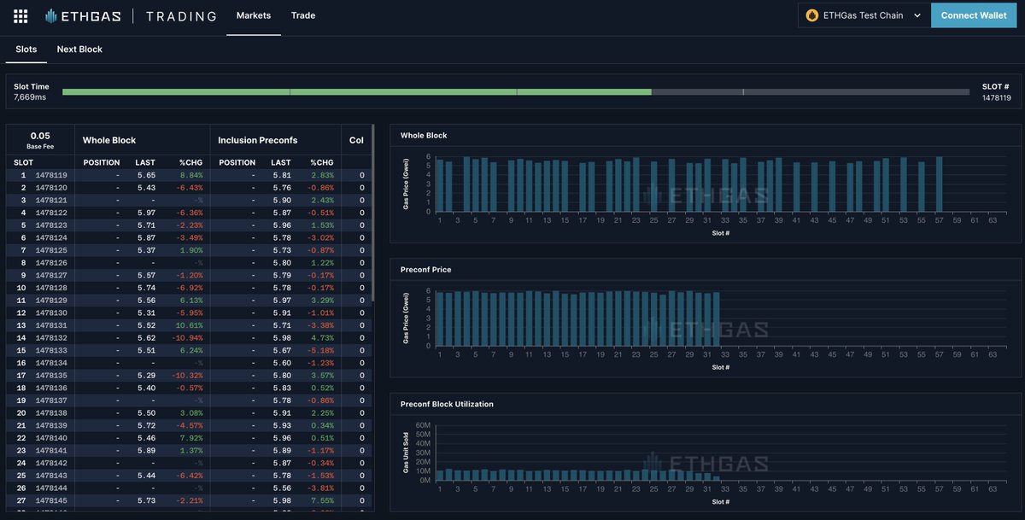The image size is (1025, 520).
Task: Click the ETHGAS logo
Action: (x=83, y=15)
